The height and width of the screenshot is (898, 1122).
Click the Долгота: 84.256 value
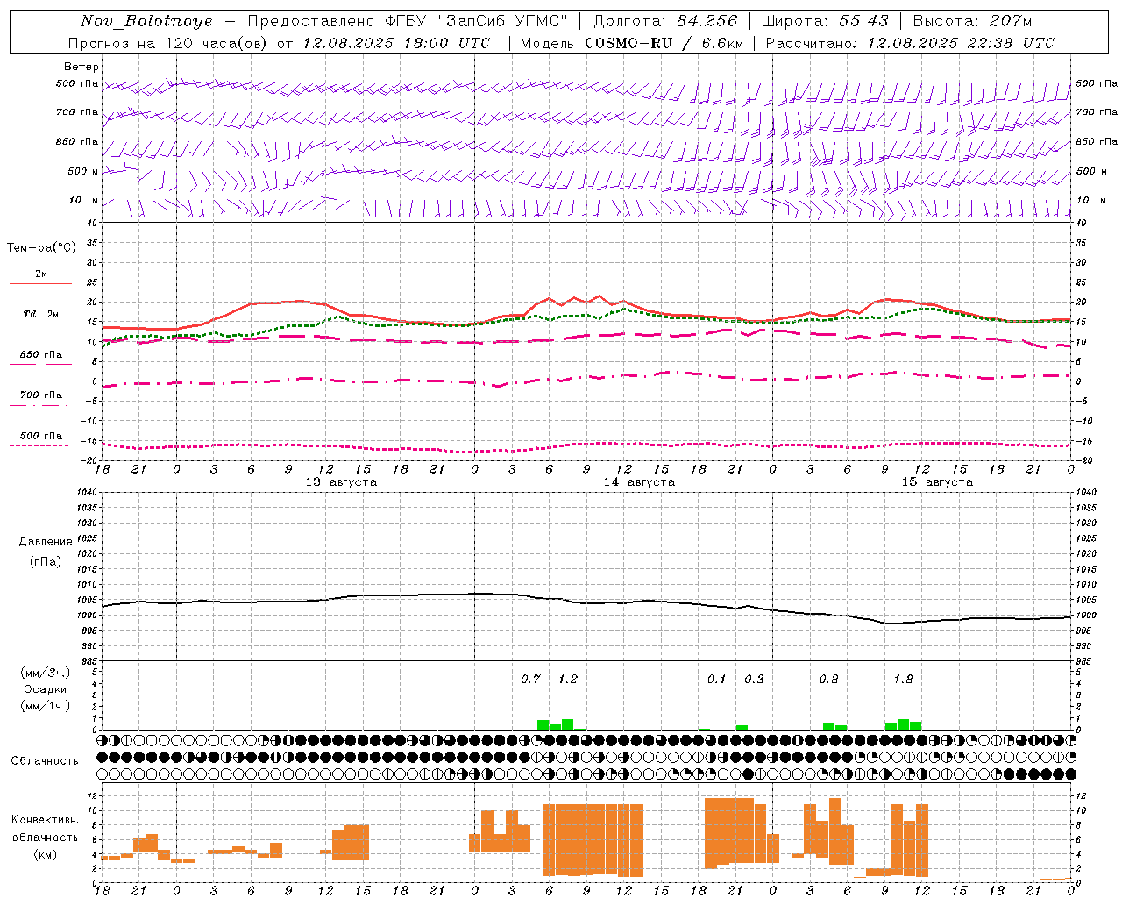[665, 21]
